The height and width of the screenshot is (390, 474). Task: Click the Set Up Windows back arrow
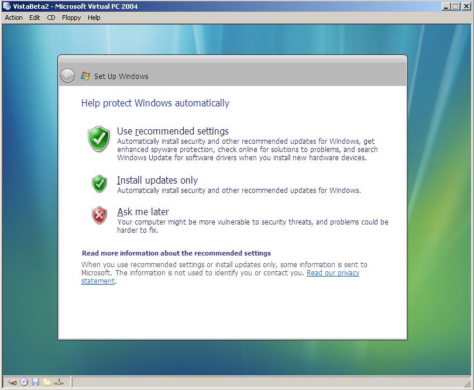pyautogui.click(x=67, y=76)
